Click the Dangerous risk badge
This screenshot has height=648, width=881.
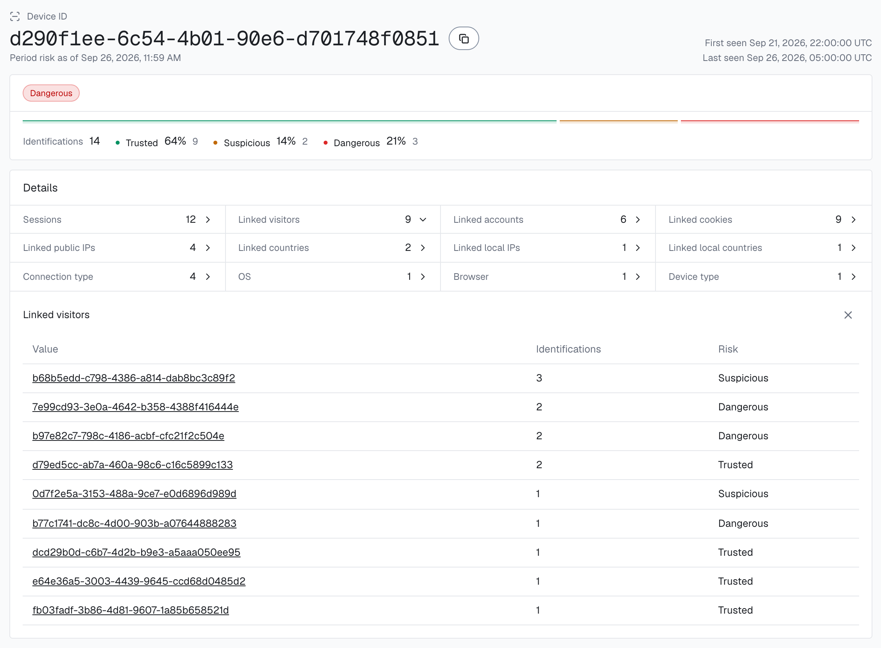51,93
